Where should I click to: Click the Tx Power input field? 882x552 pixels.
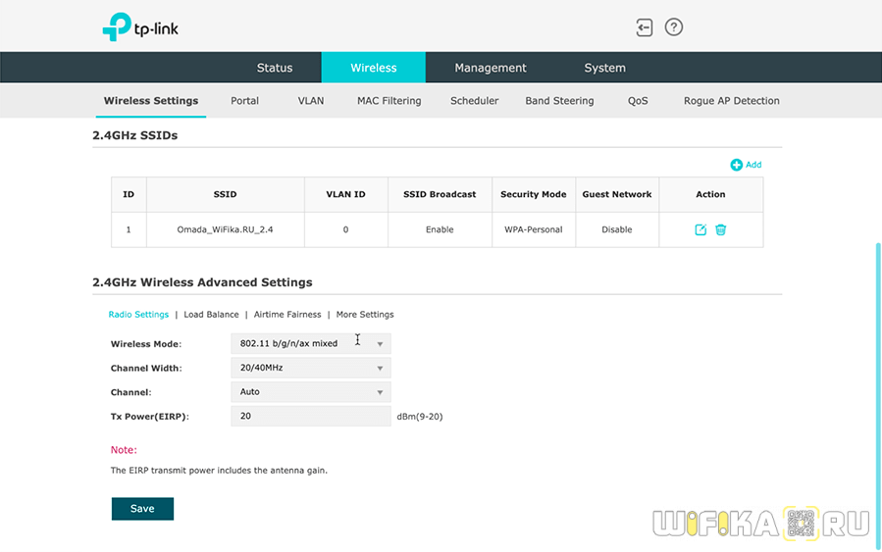click(310, 417)
